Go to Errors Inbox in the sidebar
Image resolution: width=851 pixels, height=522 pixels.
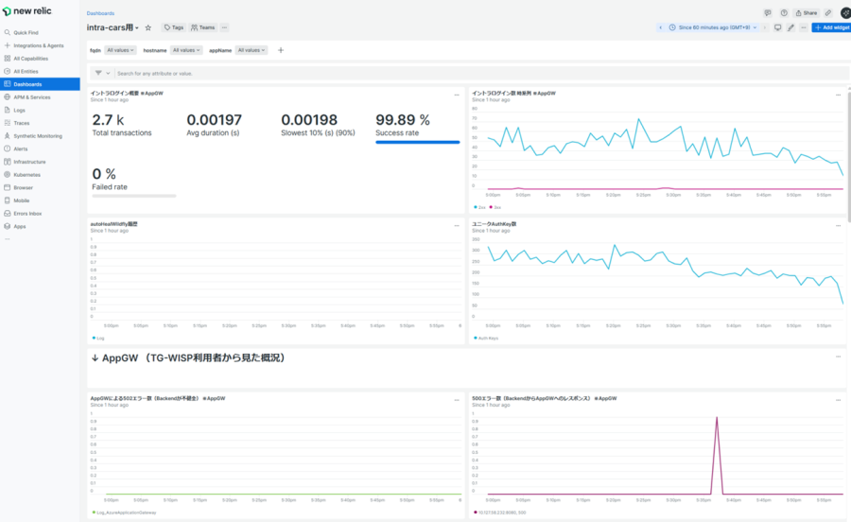click(27, 214)
